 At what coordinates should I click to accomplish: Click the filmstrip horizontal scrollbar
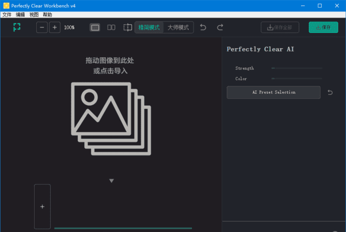(x=123, y=228)
